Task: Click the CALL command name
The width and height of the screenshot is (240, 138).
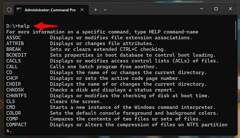Action: coord(12,67)
